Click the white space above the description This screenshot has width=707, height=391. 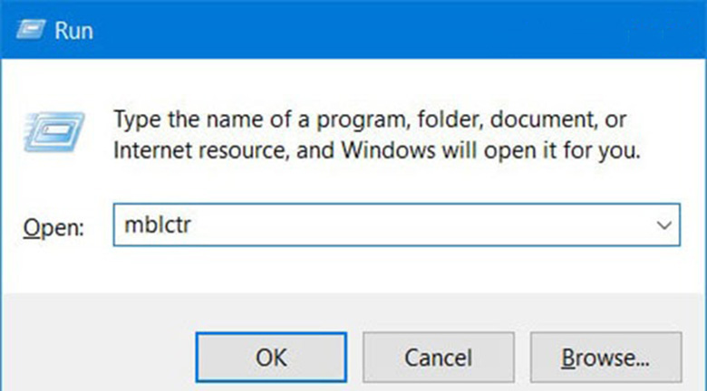[x=352, y=82]
